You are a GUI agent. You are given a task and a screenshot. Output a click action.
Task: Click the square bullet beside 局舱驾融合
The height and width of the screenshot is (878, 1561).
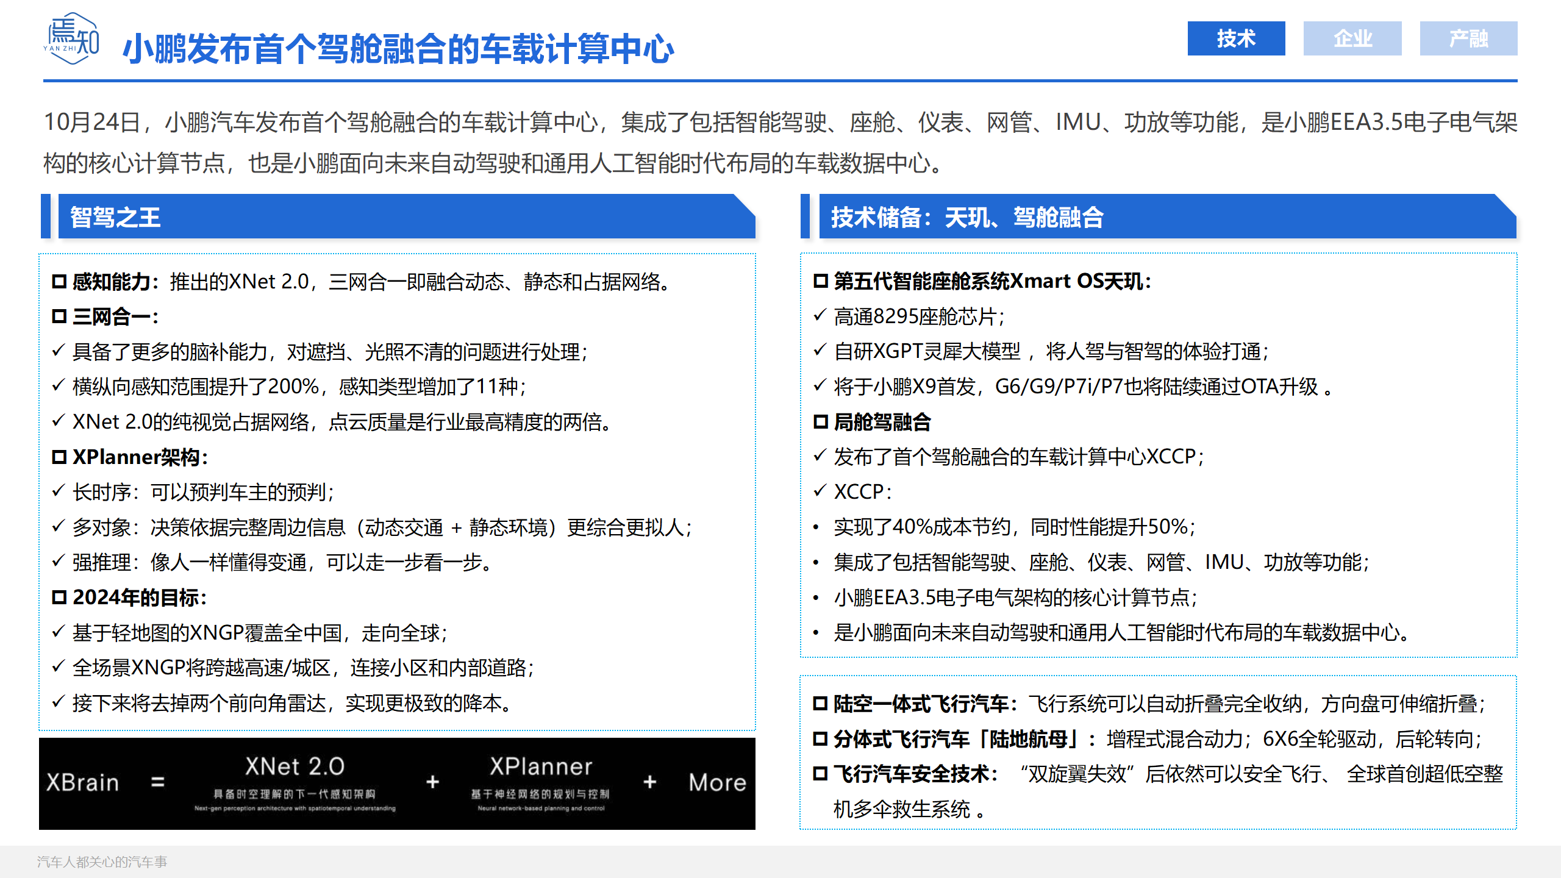point(821,422)
